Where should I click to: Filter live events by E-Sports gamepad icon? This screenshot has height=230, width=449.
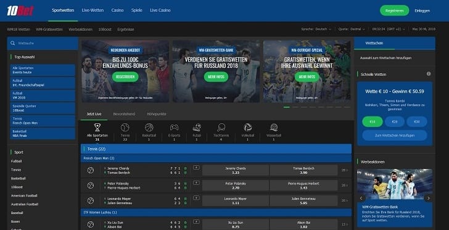coord(174,128)
